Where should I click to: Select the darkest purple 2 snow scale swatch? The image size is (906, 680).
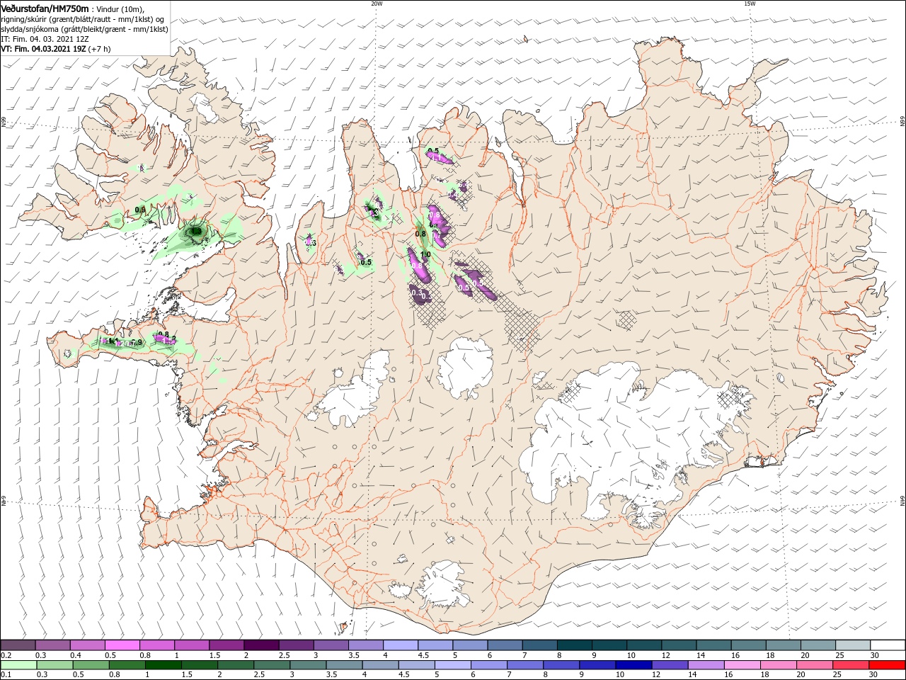point(260,645)
